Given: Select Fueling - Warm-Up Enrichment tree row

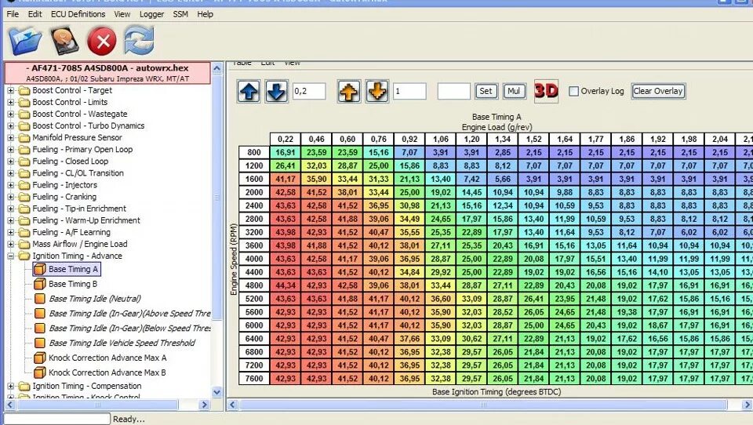Looking at the screenshot, I should click(x=86, y=220).
